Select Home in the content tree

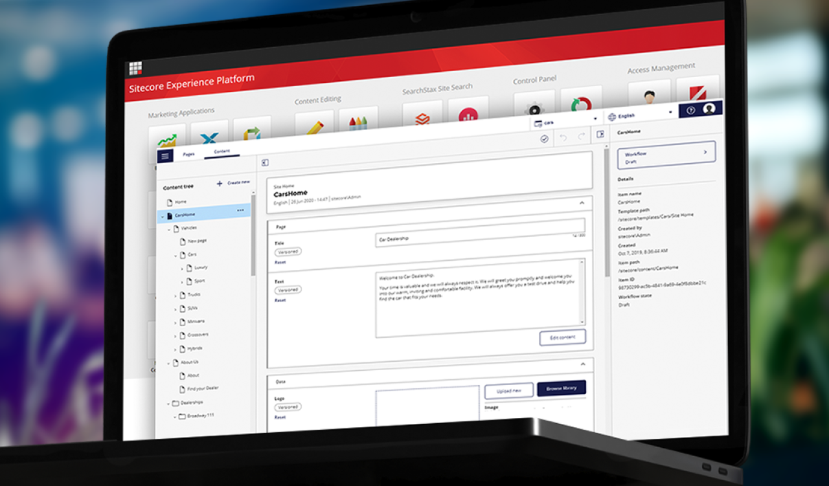tap(181, 202)
